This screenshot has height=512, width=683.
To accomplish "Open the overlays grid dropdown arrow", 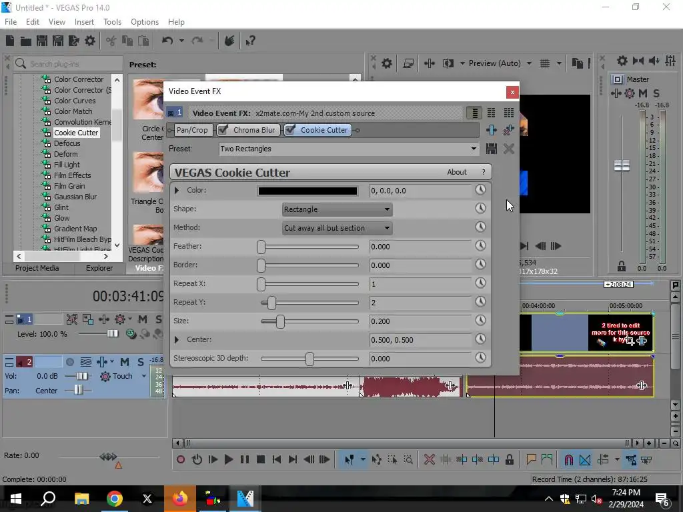I will [x=559, y=63].
